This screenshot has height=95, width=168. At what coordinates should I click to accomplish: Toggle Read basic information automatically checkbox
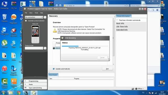117,20
